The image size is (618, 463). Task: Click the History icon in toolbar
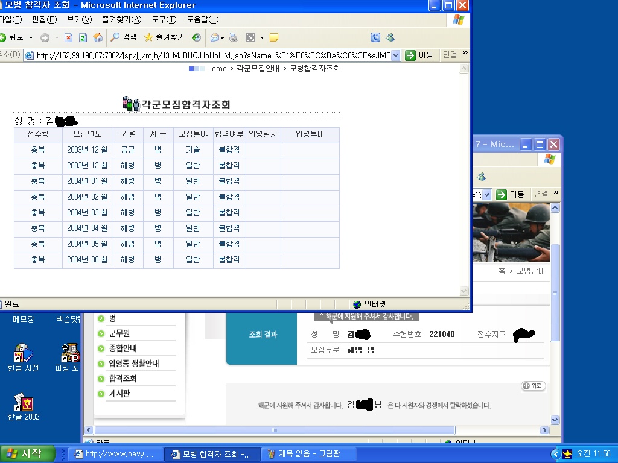(196, 37)
